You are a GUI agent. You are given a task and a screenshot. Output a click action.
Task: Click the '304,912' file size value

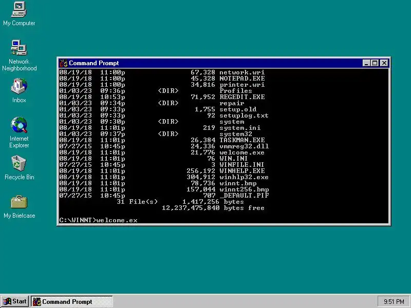200,177
